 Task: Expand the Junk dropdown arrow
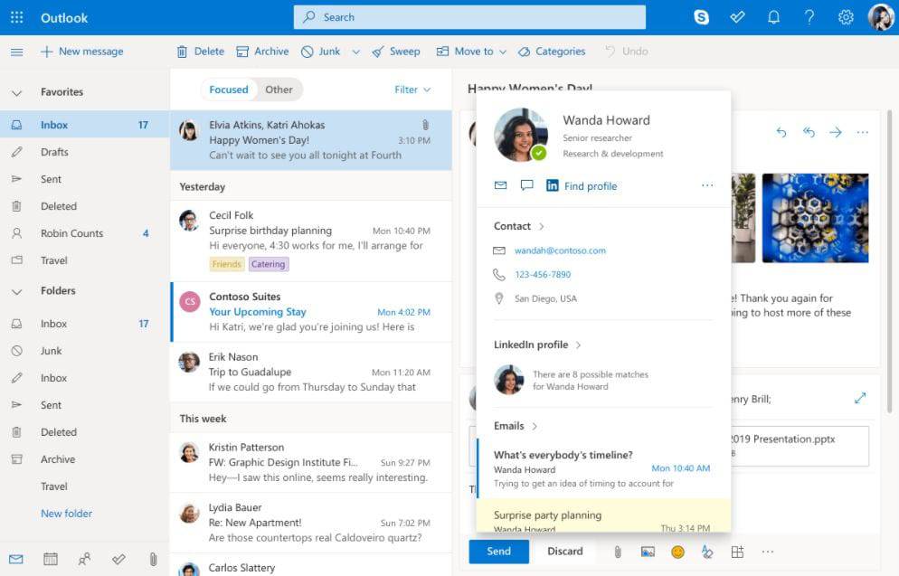click(355, 52)
